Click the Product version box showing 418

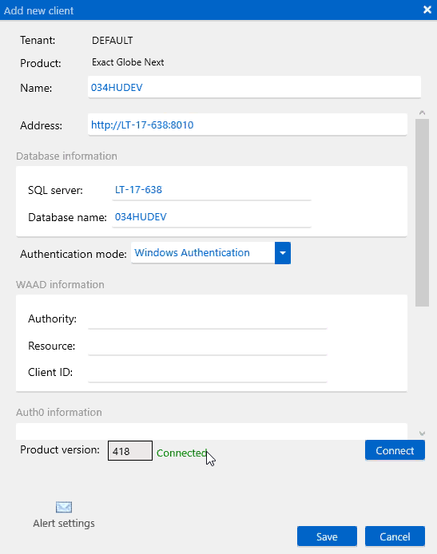130,451
